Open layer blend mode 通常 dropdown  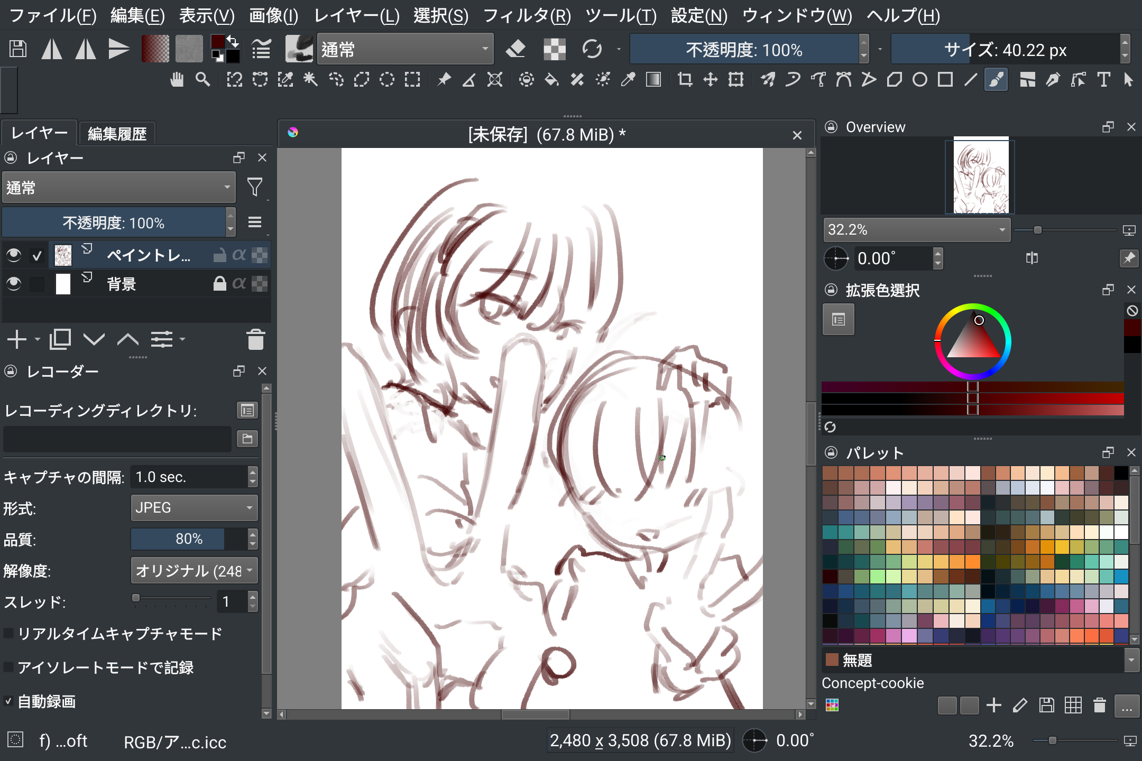click(119, 188)
